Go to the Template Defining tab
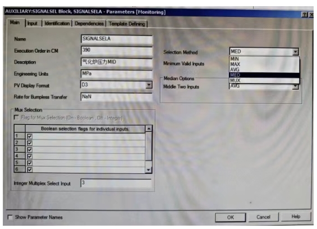This screenshot has width=317, height=229. (127, 24)
